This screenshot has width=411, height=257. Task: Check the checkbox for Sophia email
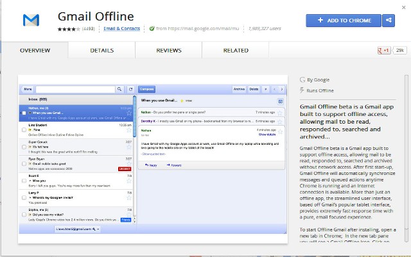pos(24,215)
